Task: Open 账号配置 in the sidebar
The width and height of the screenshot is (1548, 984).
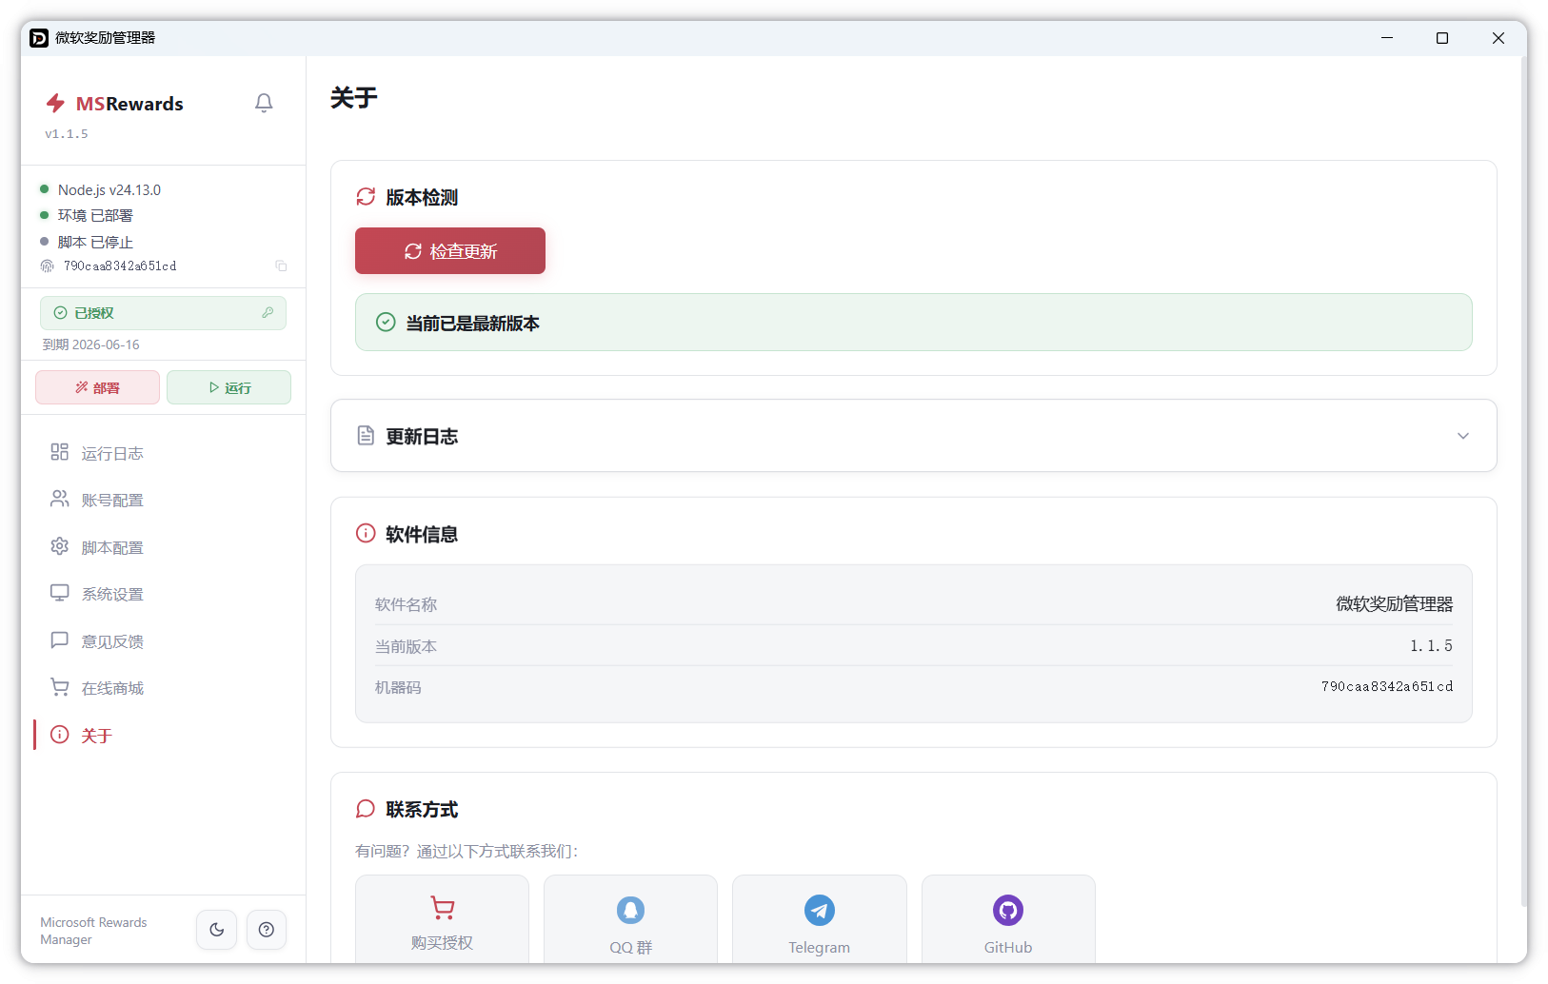Action: (x=164, y=500)
